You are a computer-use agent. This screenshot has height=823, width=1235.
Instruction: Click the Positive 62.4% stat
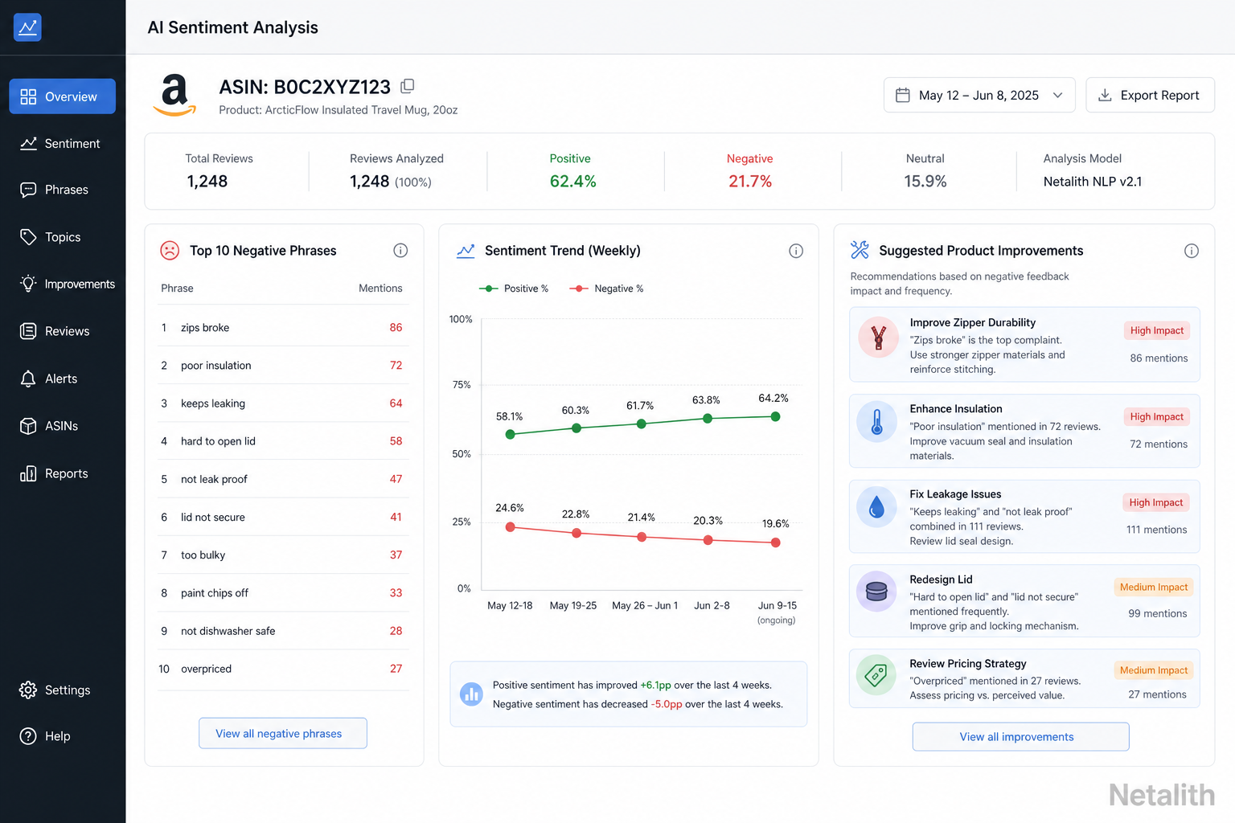(x=572, y=171)
